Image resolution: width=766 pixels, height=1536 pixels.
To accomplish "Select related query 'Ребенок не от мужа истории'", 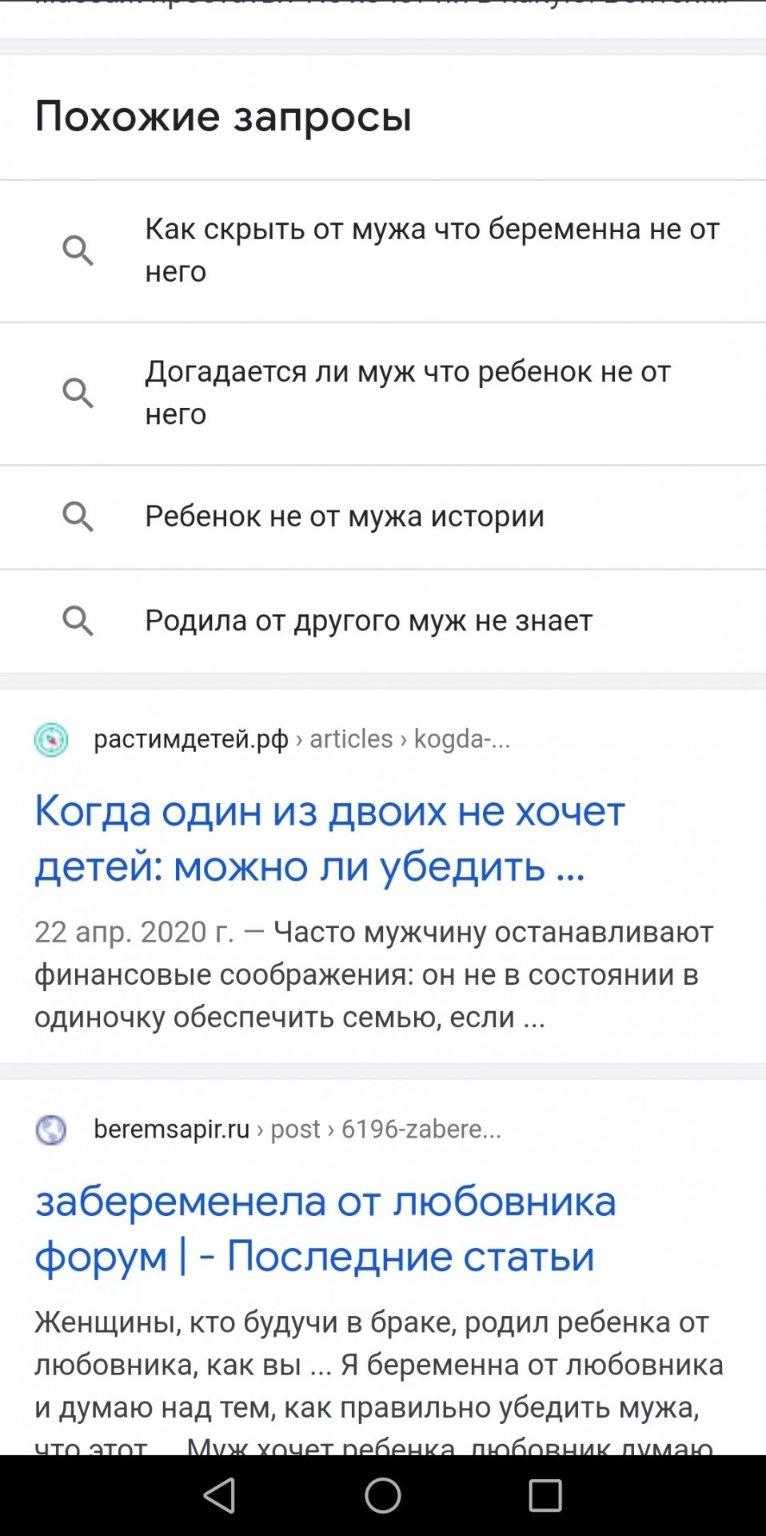I will (345, 517).
